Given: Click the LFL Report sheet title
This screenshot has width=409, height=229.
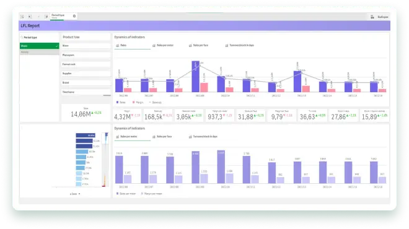Looking at the screenshot, I should (30, 26).
